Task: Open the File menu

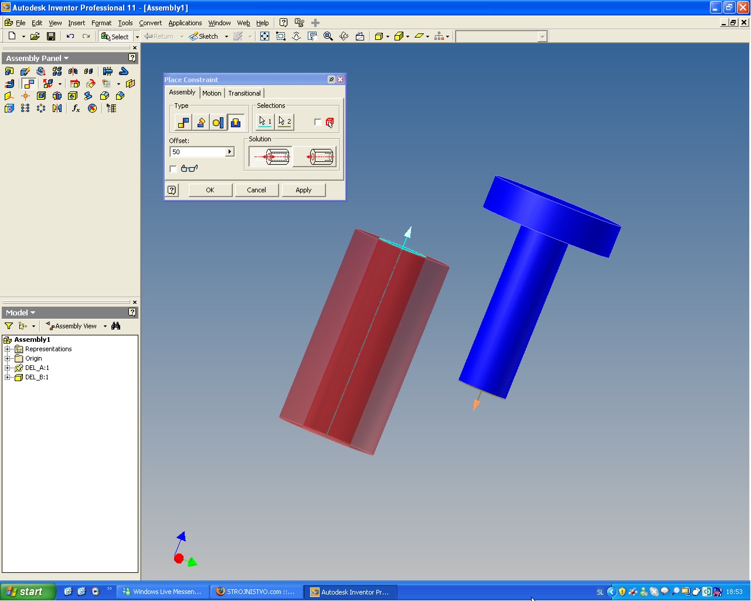Action: pos(21,23)
